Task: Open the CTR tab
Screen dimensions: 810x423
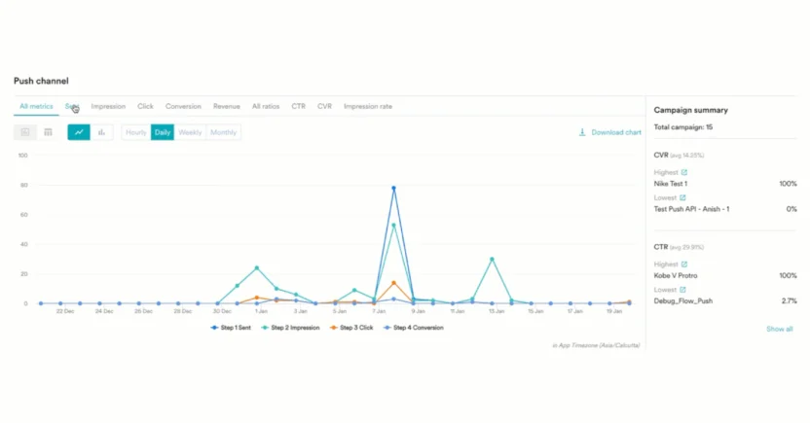Action: tap(298, 106)
